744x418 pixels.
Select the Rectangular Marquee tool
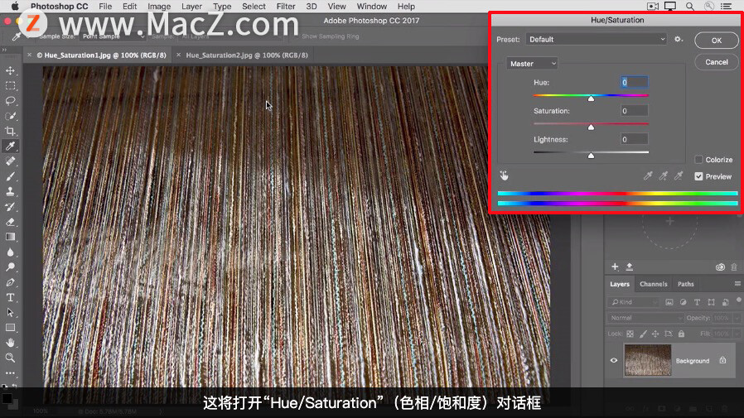10,86
